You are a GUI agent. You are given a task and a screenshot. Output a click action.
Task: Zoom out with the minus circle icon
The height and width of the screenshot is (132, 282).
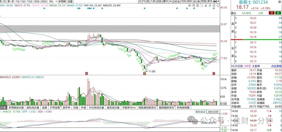[x=218, y=5]
